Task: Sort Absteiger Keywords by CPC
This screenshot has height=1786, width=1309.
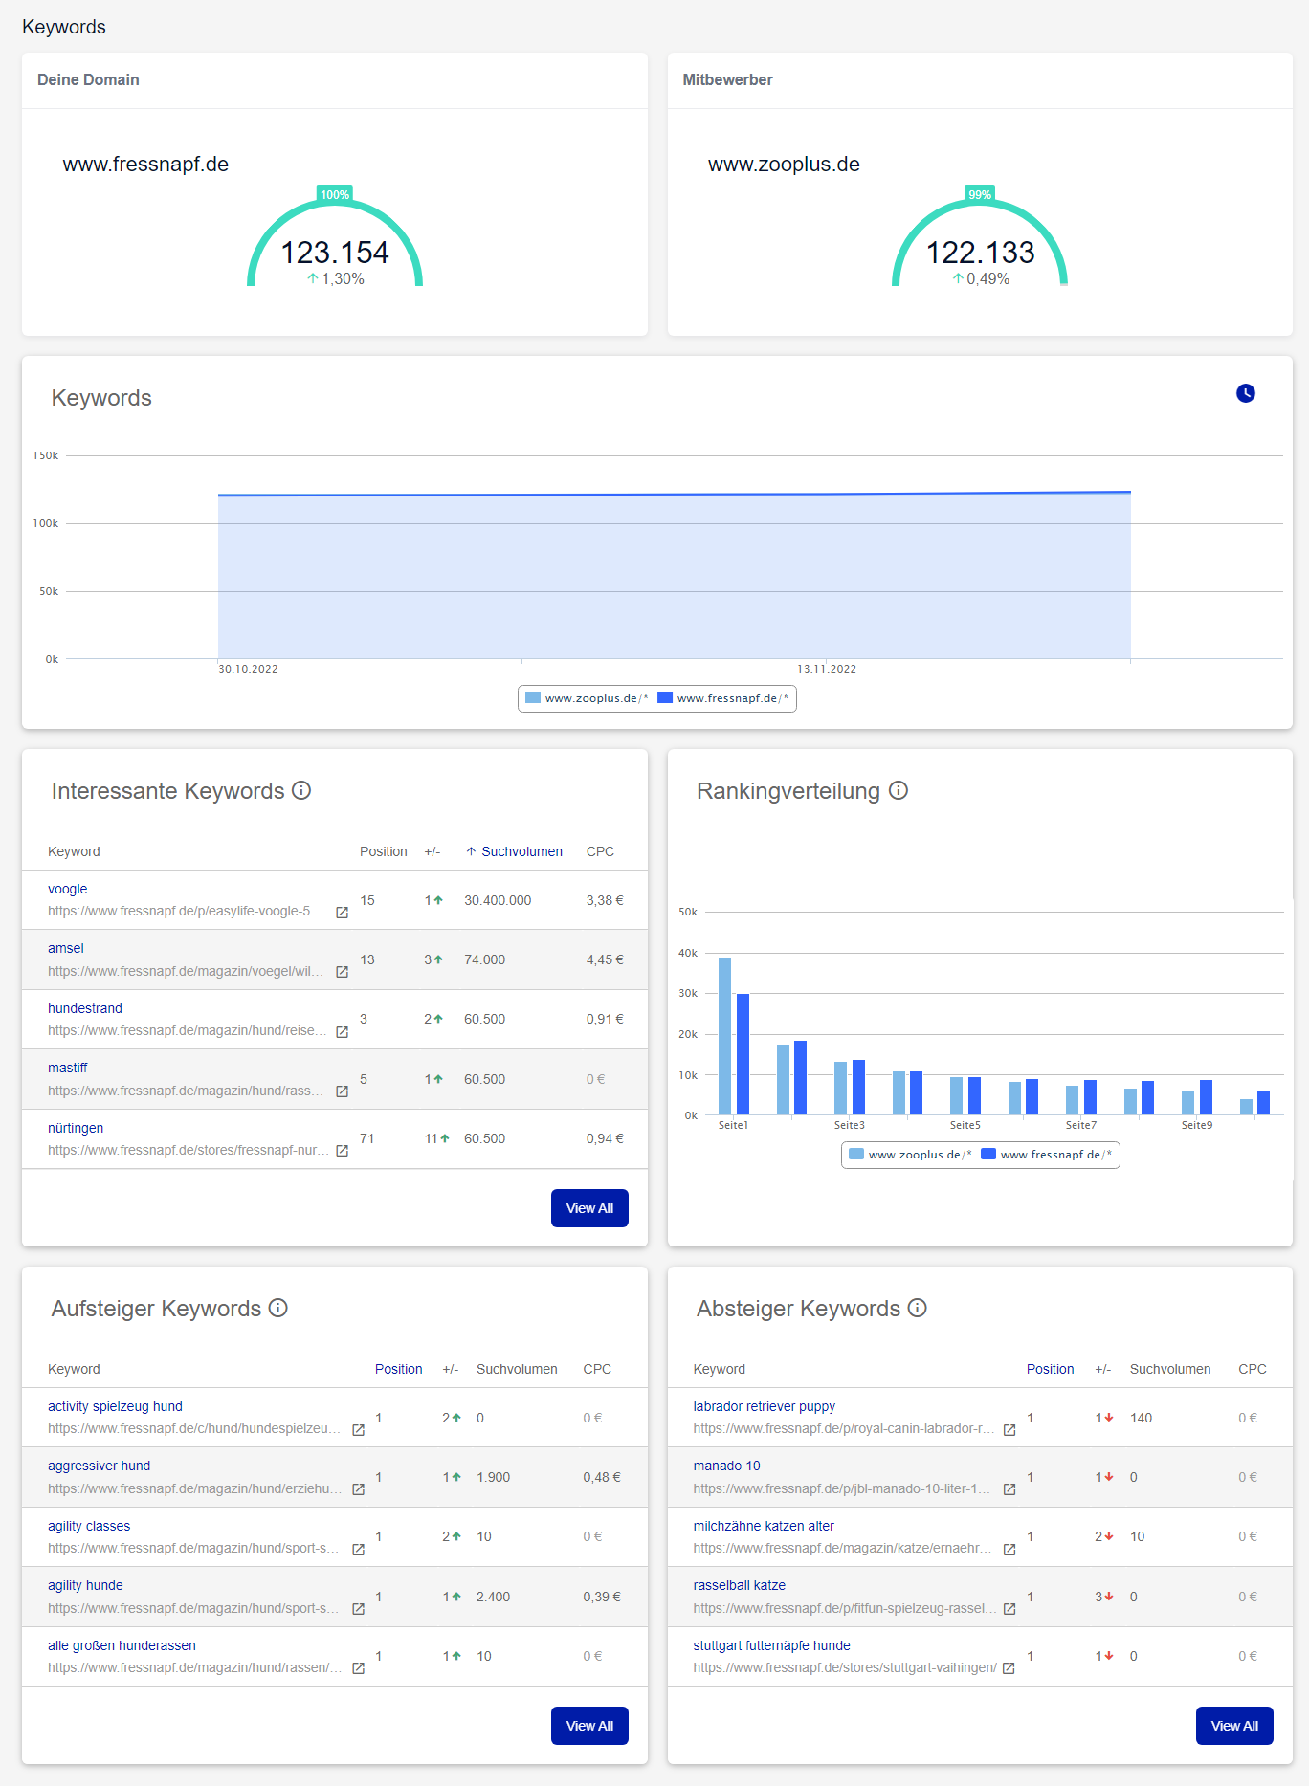Action: click(x=1252, y=1369)
